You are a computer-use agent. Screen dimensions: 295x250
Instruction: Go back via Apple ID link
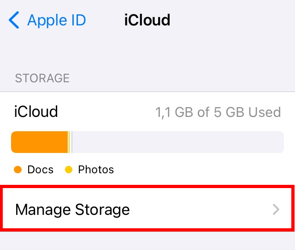[x=57, y=20]
